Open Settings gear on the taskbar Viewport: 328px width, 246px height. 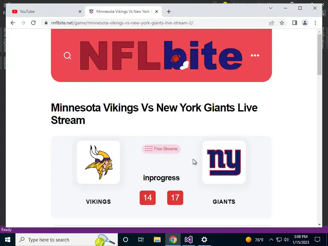[204, 240]
